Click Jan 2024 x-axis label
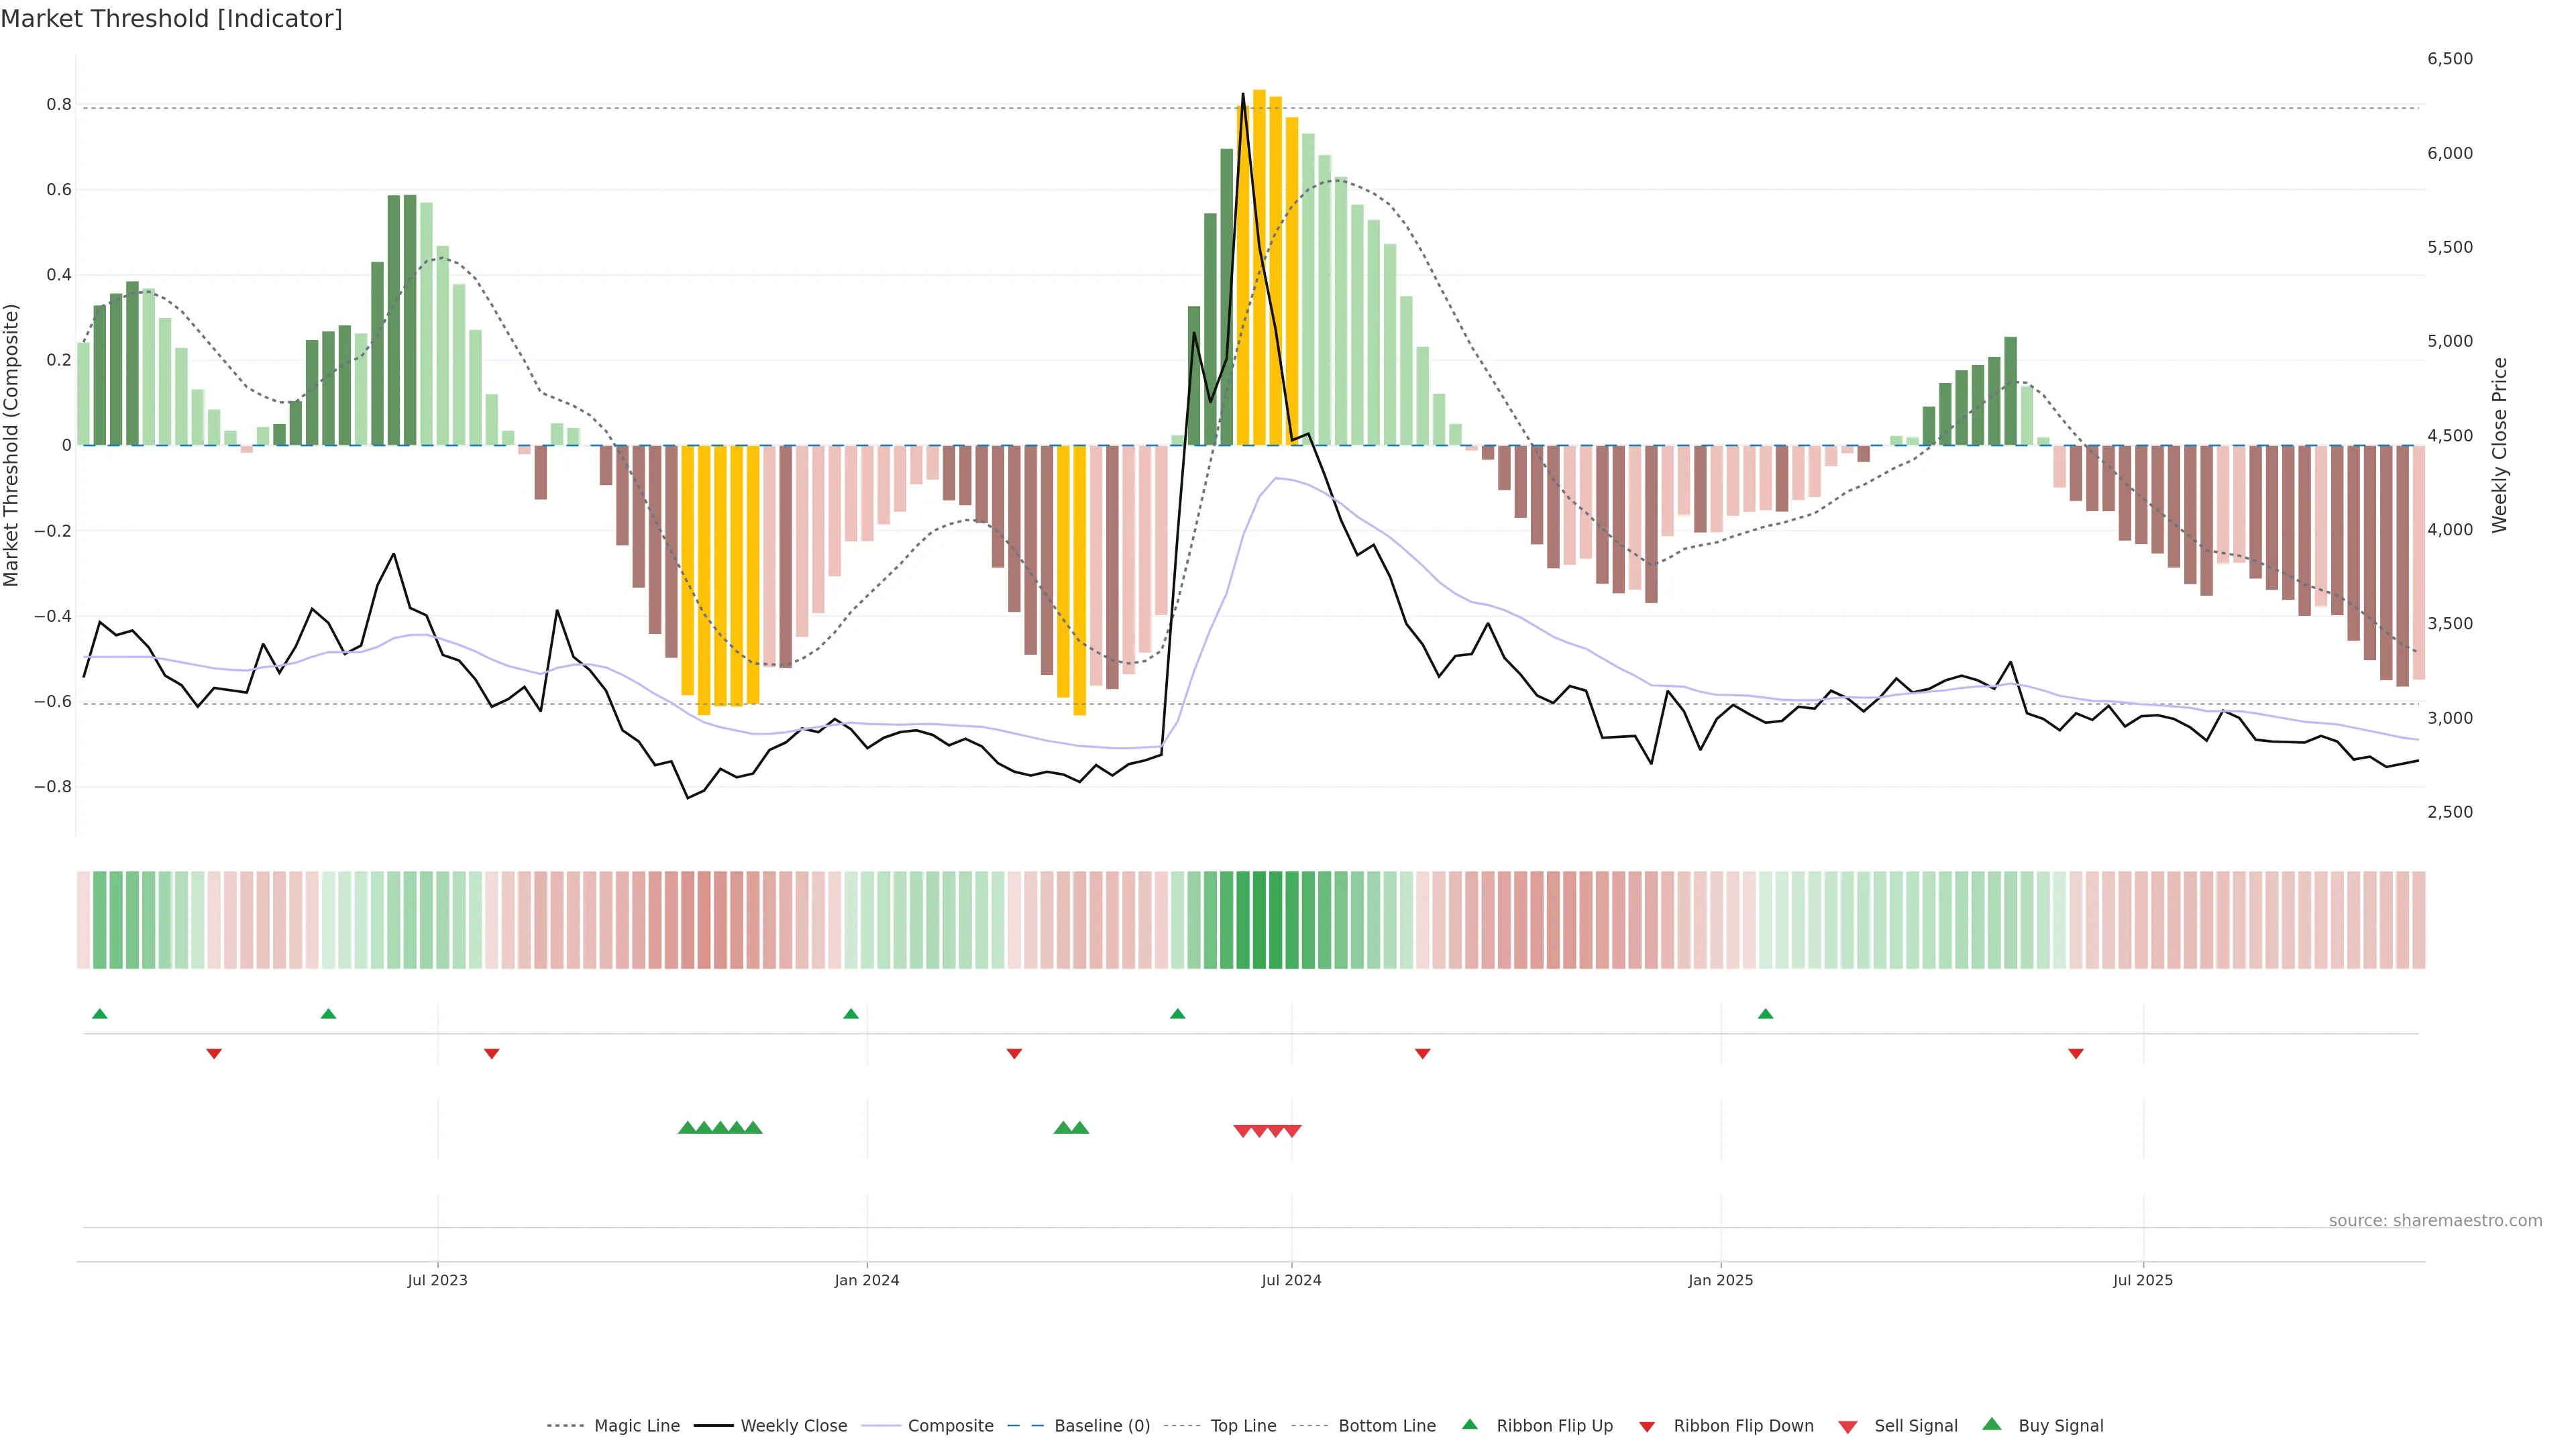The height and width of the screenshot is (1449, 2576). click(867, 1280)
